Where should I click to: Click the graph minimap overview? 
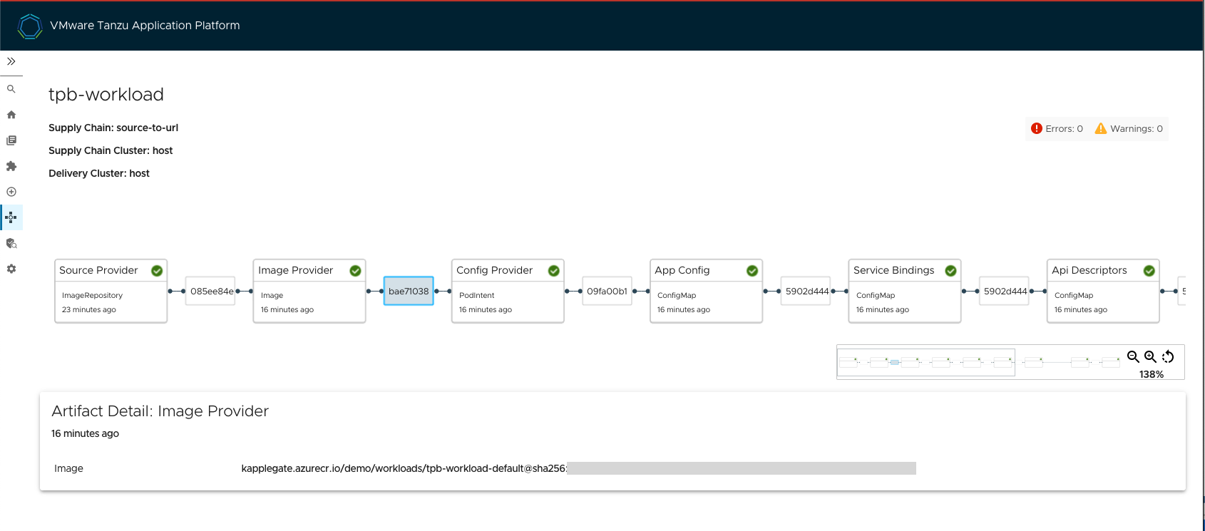tap(980, 362)
